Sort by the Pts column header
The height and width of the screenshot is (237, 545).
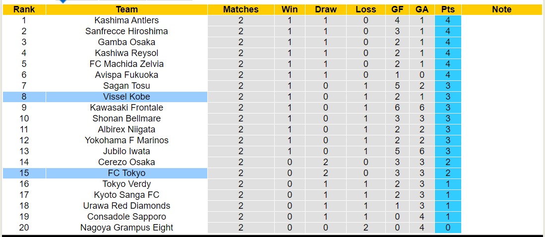(x=448, y=9)
